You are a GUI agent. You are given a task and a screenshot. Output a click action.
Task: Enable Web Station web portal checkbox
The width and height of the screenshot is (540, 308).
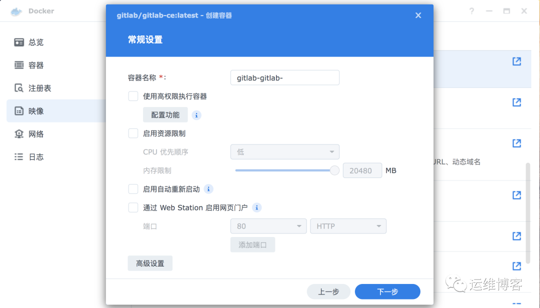coord(133,207)
